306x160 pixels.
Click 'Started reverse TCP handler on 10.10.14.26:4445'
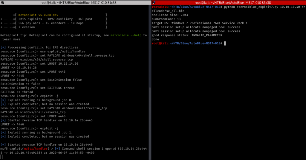pyautogui.click(x=46, y=120)
